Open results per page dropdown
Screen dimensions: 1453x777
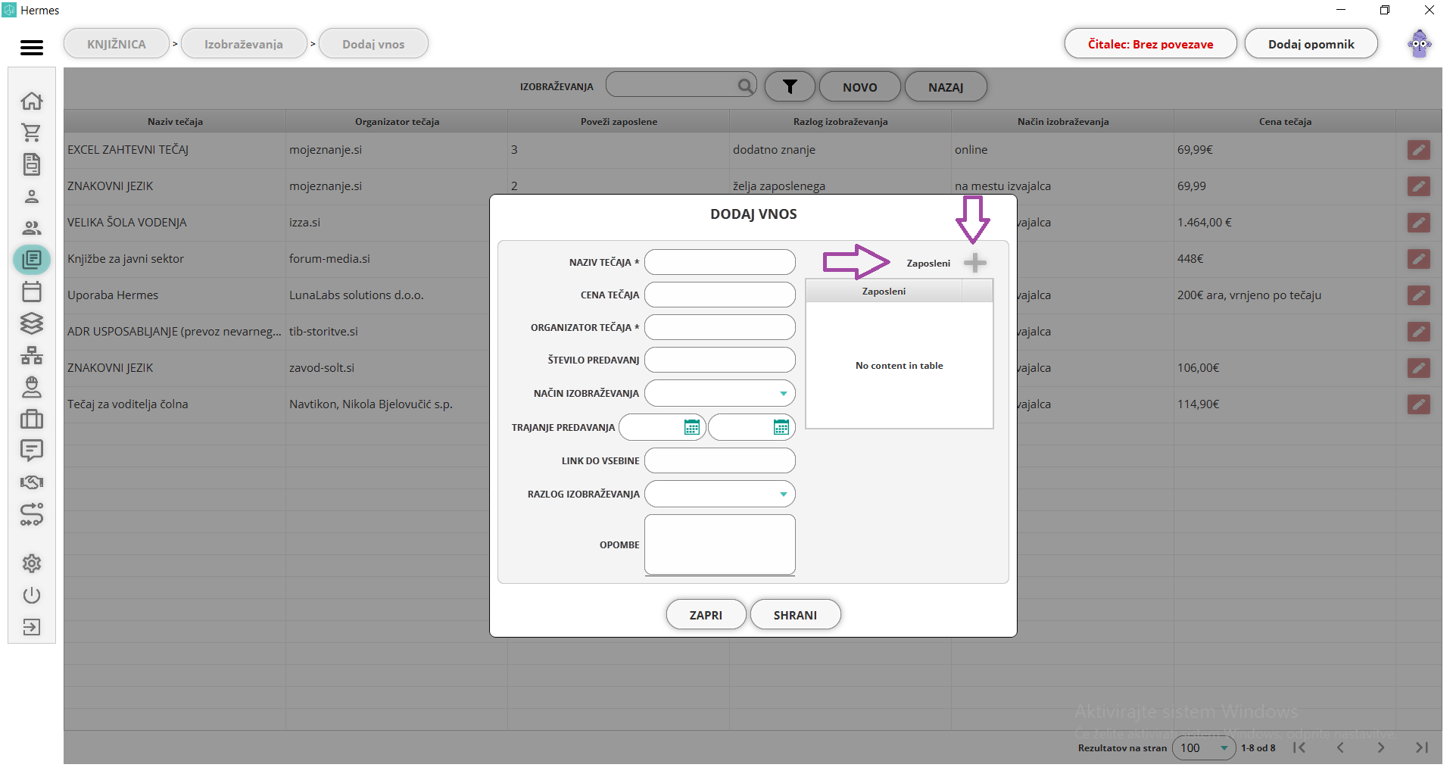pyautogui.click(x=1204, y=748)
